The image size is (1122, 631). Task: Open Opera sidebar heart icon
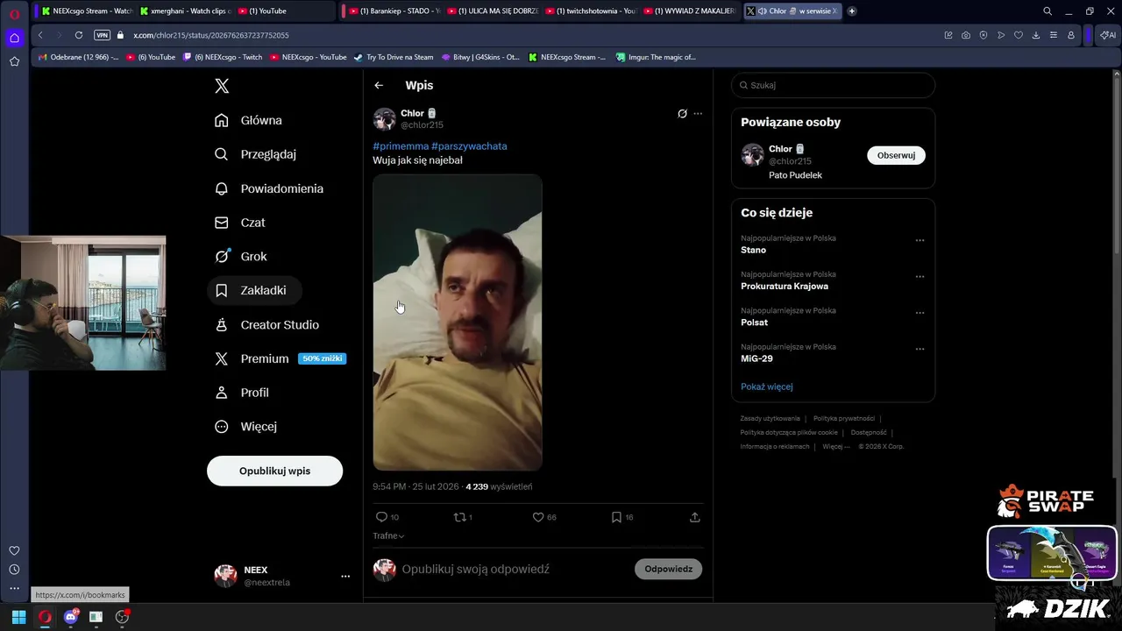coord(14,550)
